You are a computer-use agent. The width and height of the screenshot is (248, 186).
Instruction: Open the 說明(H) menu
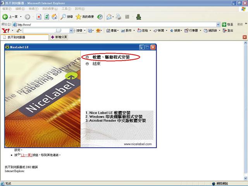80,9
